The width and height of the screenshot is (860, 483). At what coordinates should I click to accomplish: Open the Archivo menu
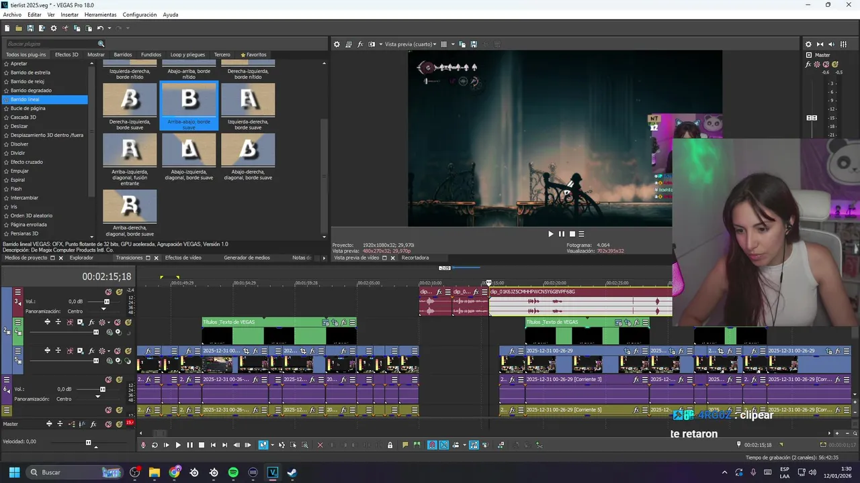[12, 15]
